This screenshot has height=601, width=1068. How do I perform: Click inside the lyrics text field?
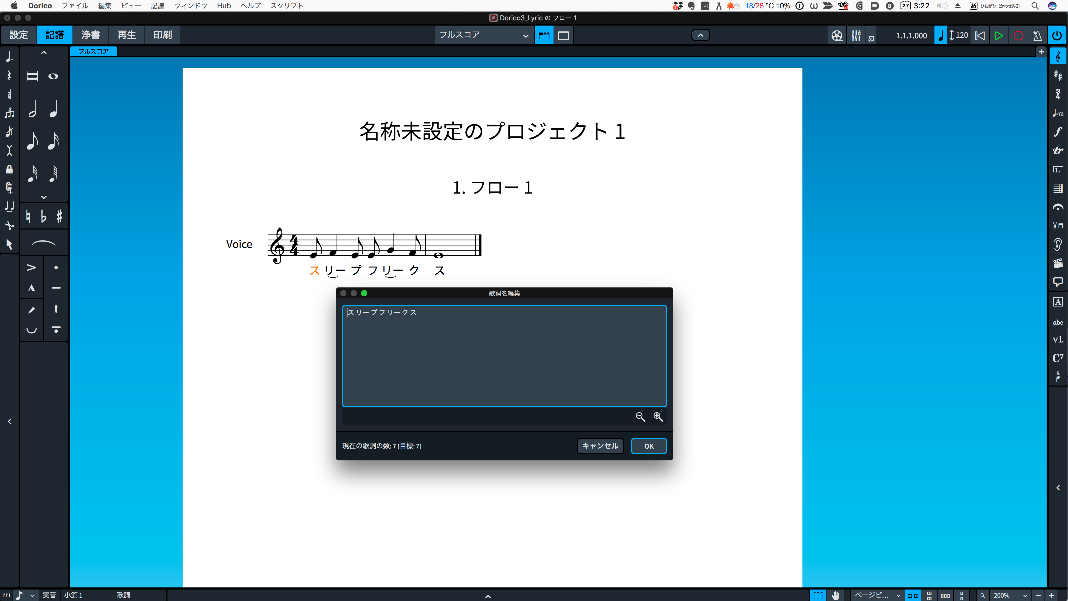[504, 356]
